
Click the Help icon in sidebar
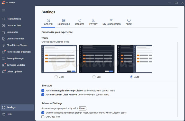click(4, 114)
